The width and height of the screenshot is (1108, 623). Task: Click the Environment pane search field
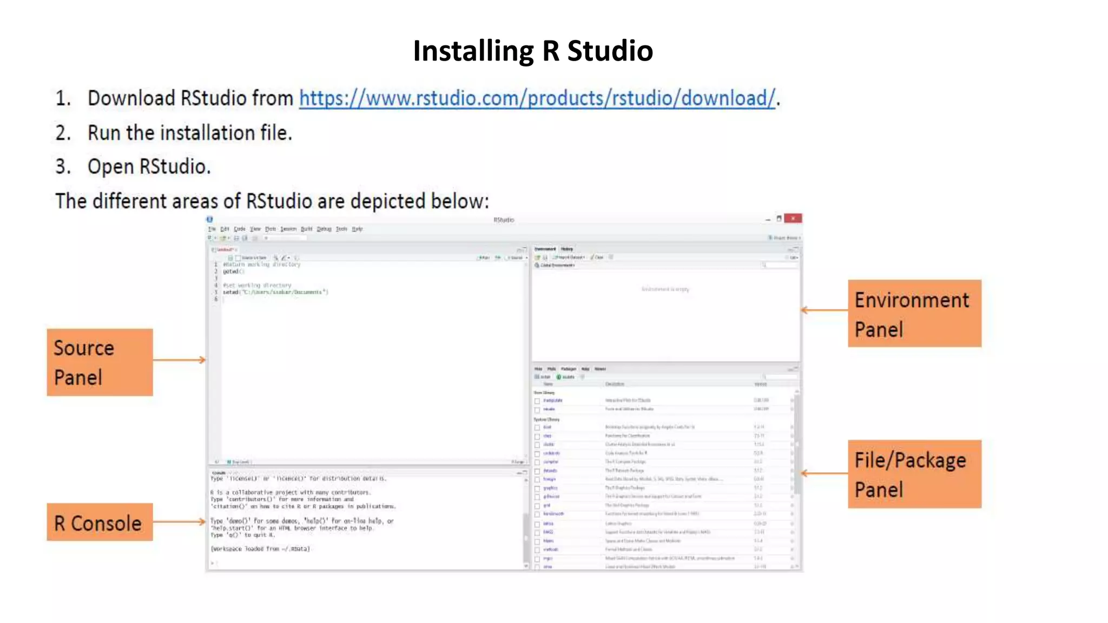(780, 265)
